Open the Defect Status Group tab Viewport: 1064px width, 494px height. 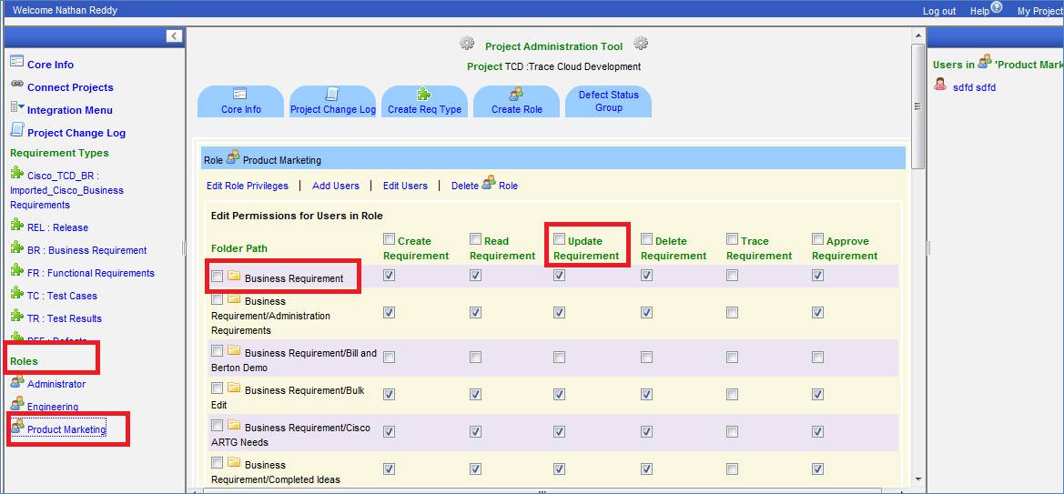click(609, 102)
